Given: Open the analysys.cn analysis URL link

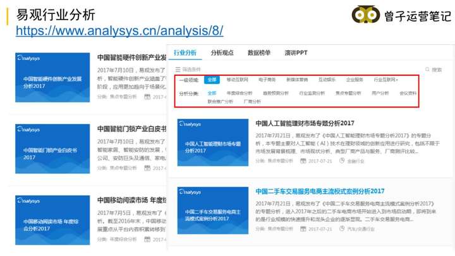Looking at the screenshot, I should (x=119, y=31).
